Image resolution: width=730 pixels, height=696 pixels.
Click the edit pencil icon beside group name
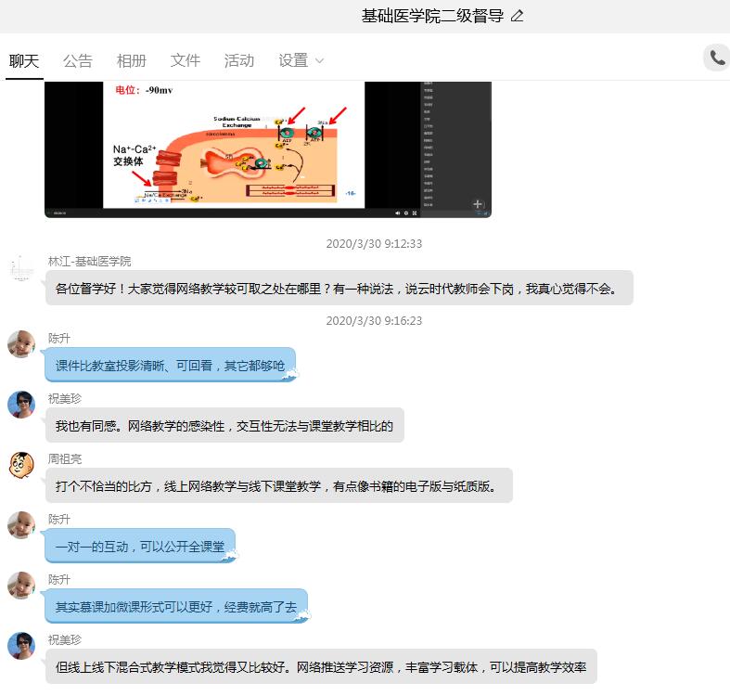(518, 16)
